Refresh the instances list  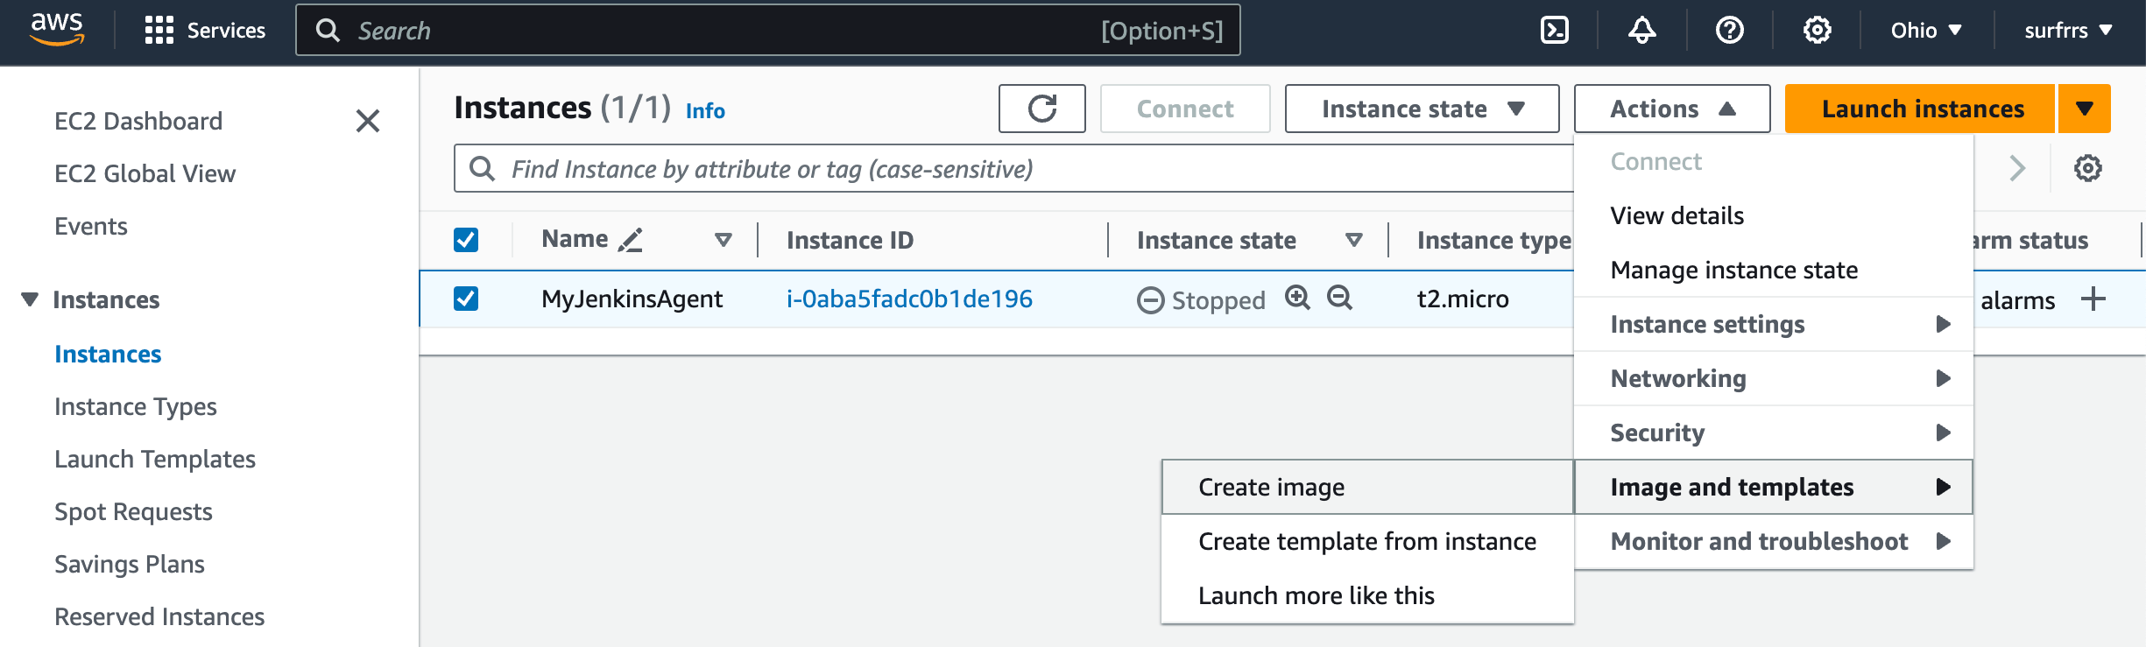click(1041, 109)
